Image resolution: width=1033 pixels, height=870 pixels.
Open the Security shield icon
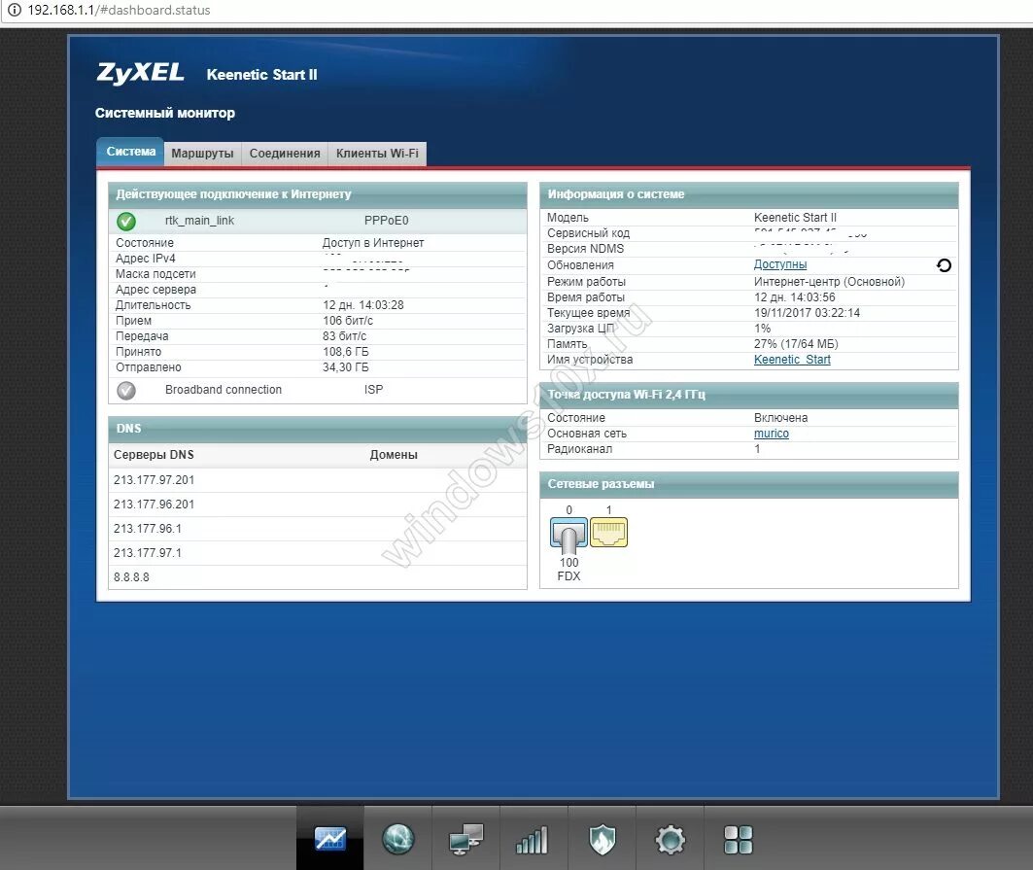pyautogui.click(x=601, y=837)
